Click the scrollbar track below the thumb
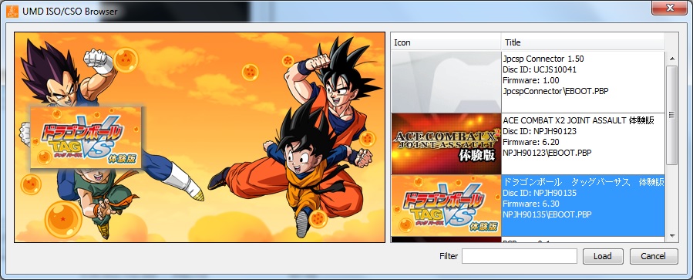Image resolution: width=693 pixels, height=280 pixels. 671,197
